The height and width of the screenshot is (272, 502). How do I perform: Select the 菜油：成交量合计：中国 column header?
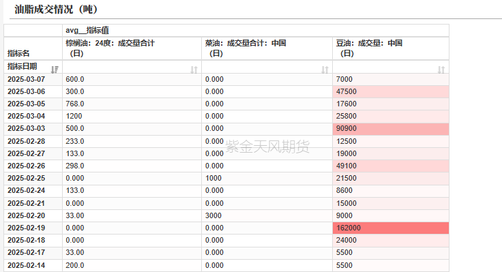[x=267, y=48]
